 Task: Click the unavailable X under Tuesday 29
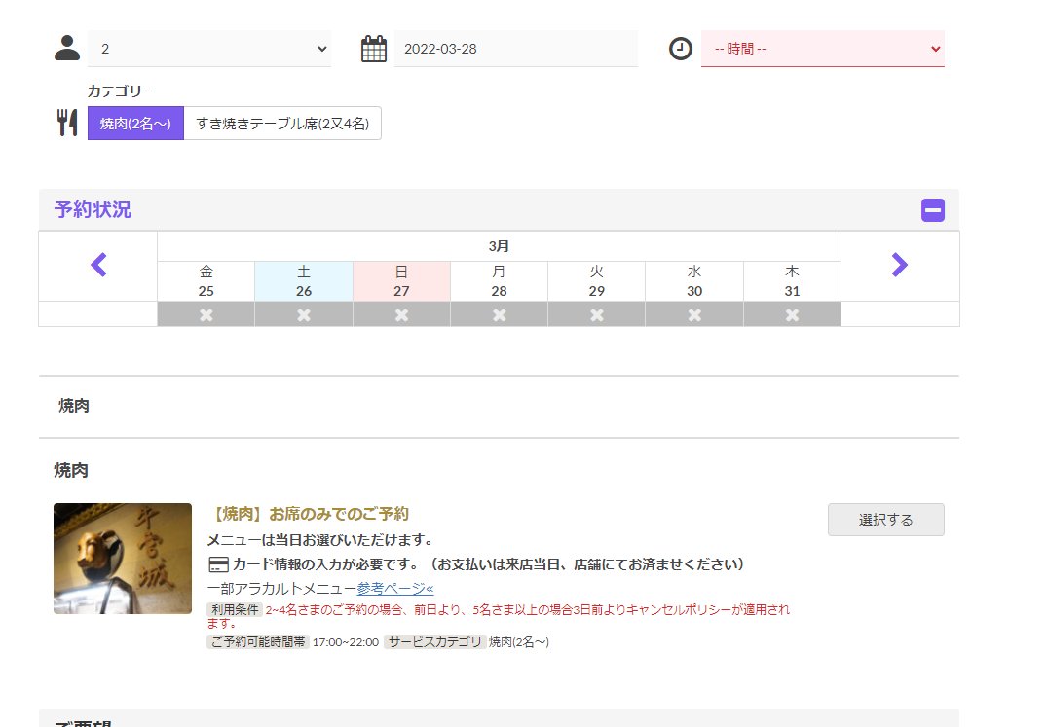pos(597,314)
